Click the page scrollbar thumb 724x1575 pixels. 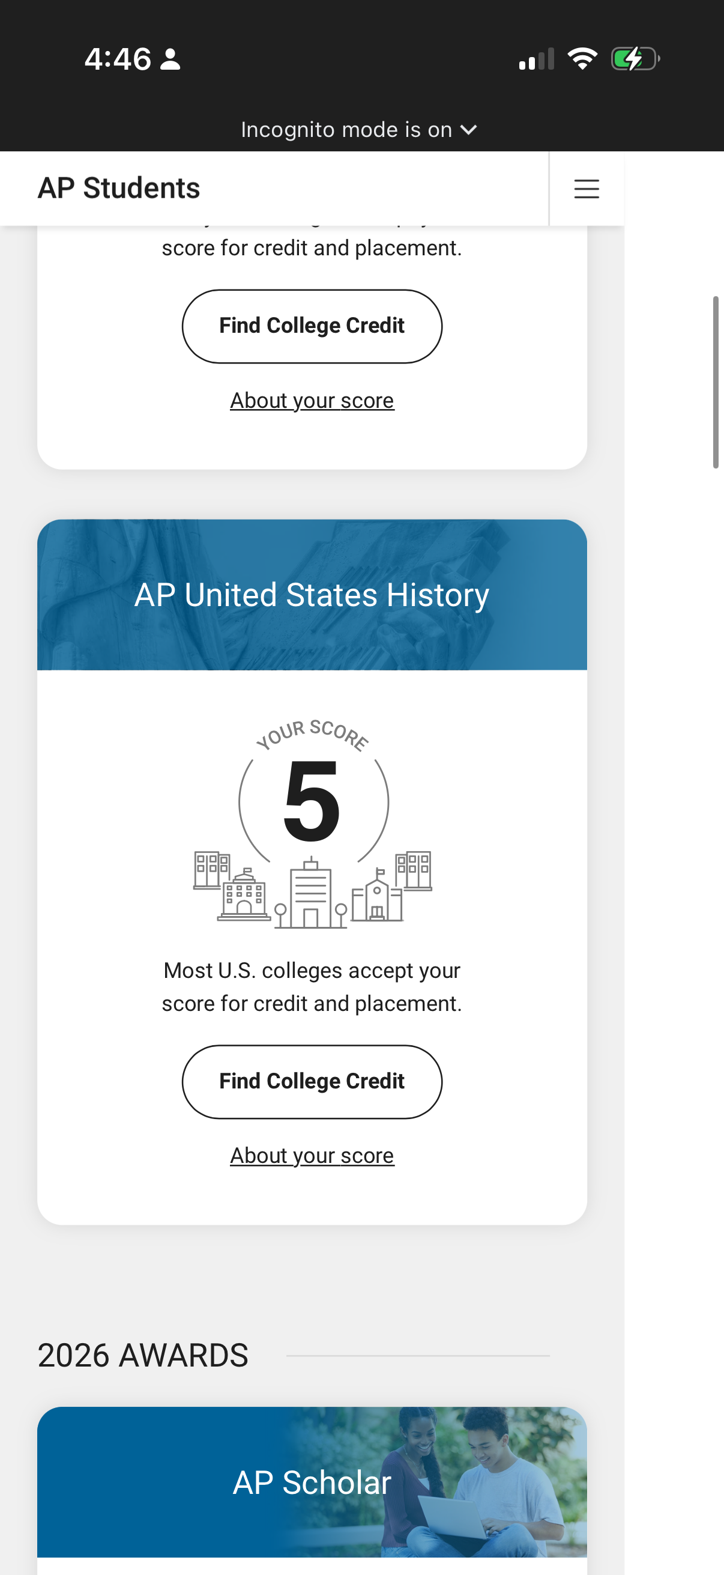[x=716, y=382]
